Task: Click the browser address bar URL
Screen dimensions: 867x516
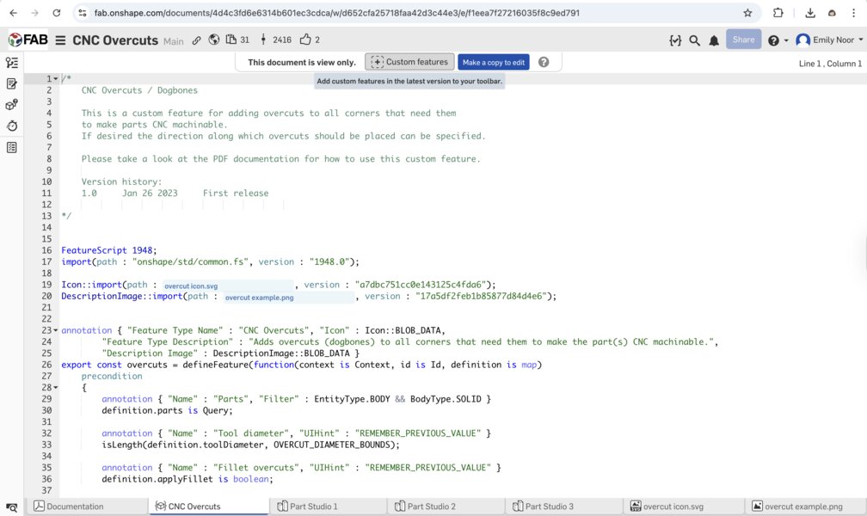Action: click(x=337, y=13)
